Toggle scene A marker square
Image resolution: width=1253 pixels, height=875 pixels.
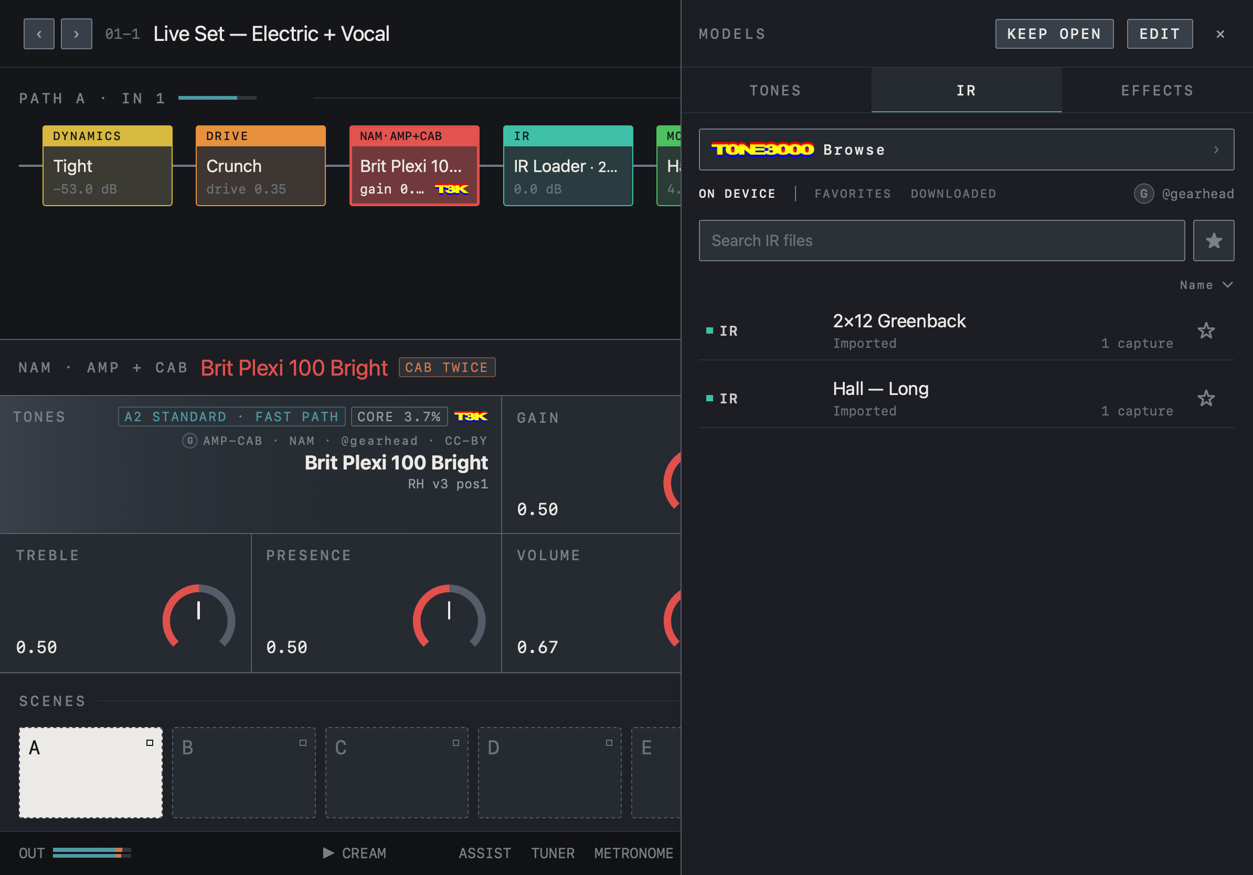point(150,742)
